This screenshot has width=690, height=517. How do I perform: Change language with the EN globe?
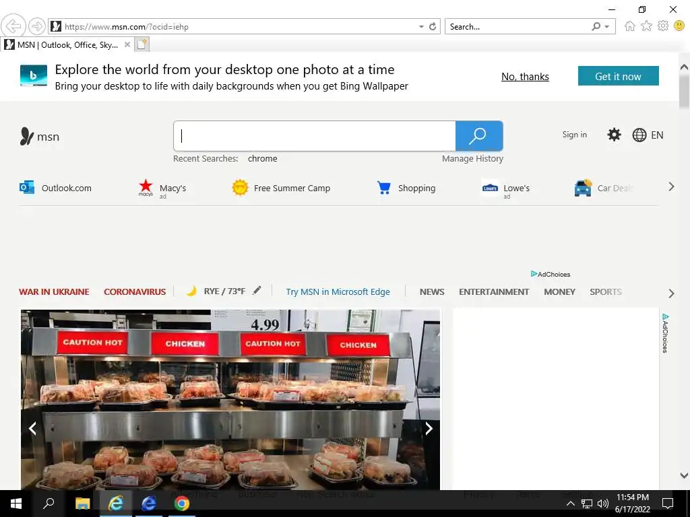648,135
